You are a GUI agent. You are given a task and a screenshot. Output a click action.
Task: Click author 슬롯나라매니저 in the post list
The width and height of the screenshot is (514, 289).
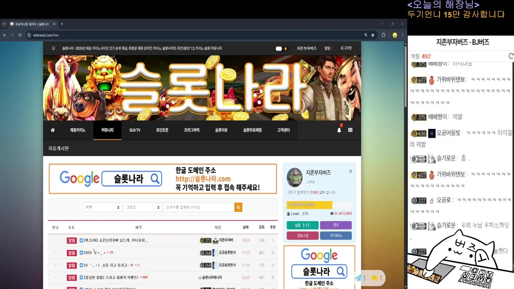212,277
